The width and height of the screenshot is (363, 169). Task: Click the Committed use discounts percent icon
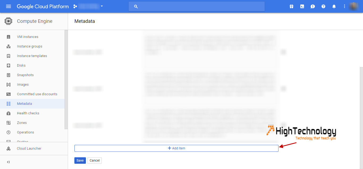pyautogui.click(x=9, y=94)
